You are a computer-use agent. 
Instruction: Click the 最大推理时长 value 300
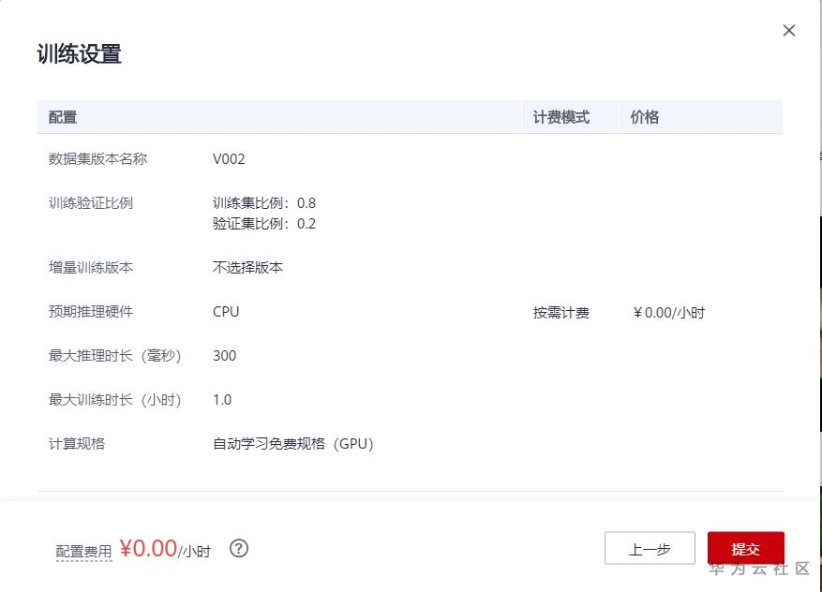tap(225, 355)
